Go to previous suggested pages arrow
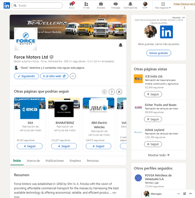The image size is (195, 198). (104, 91)
